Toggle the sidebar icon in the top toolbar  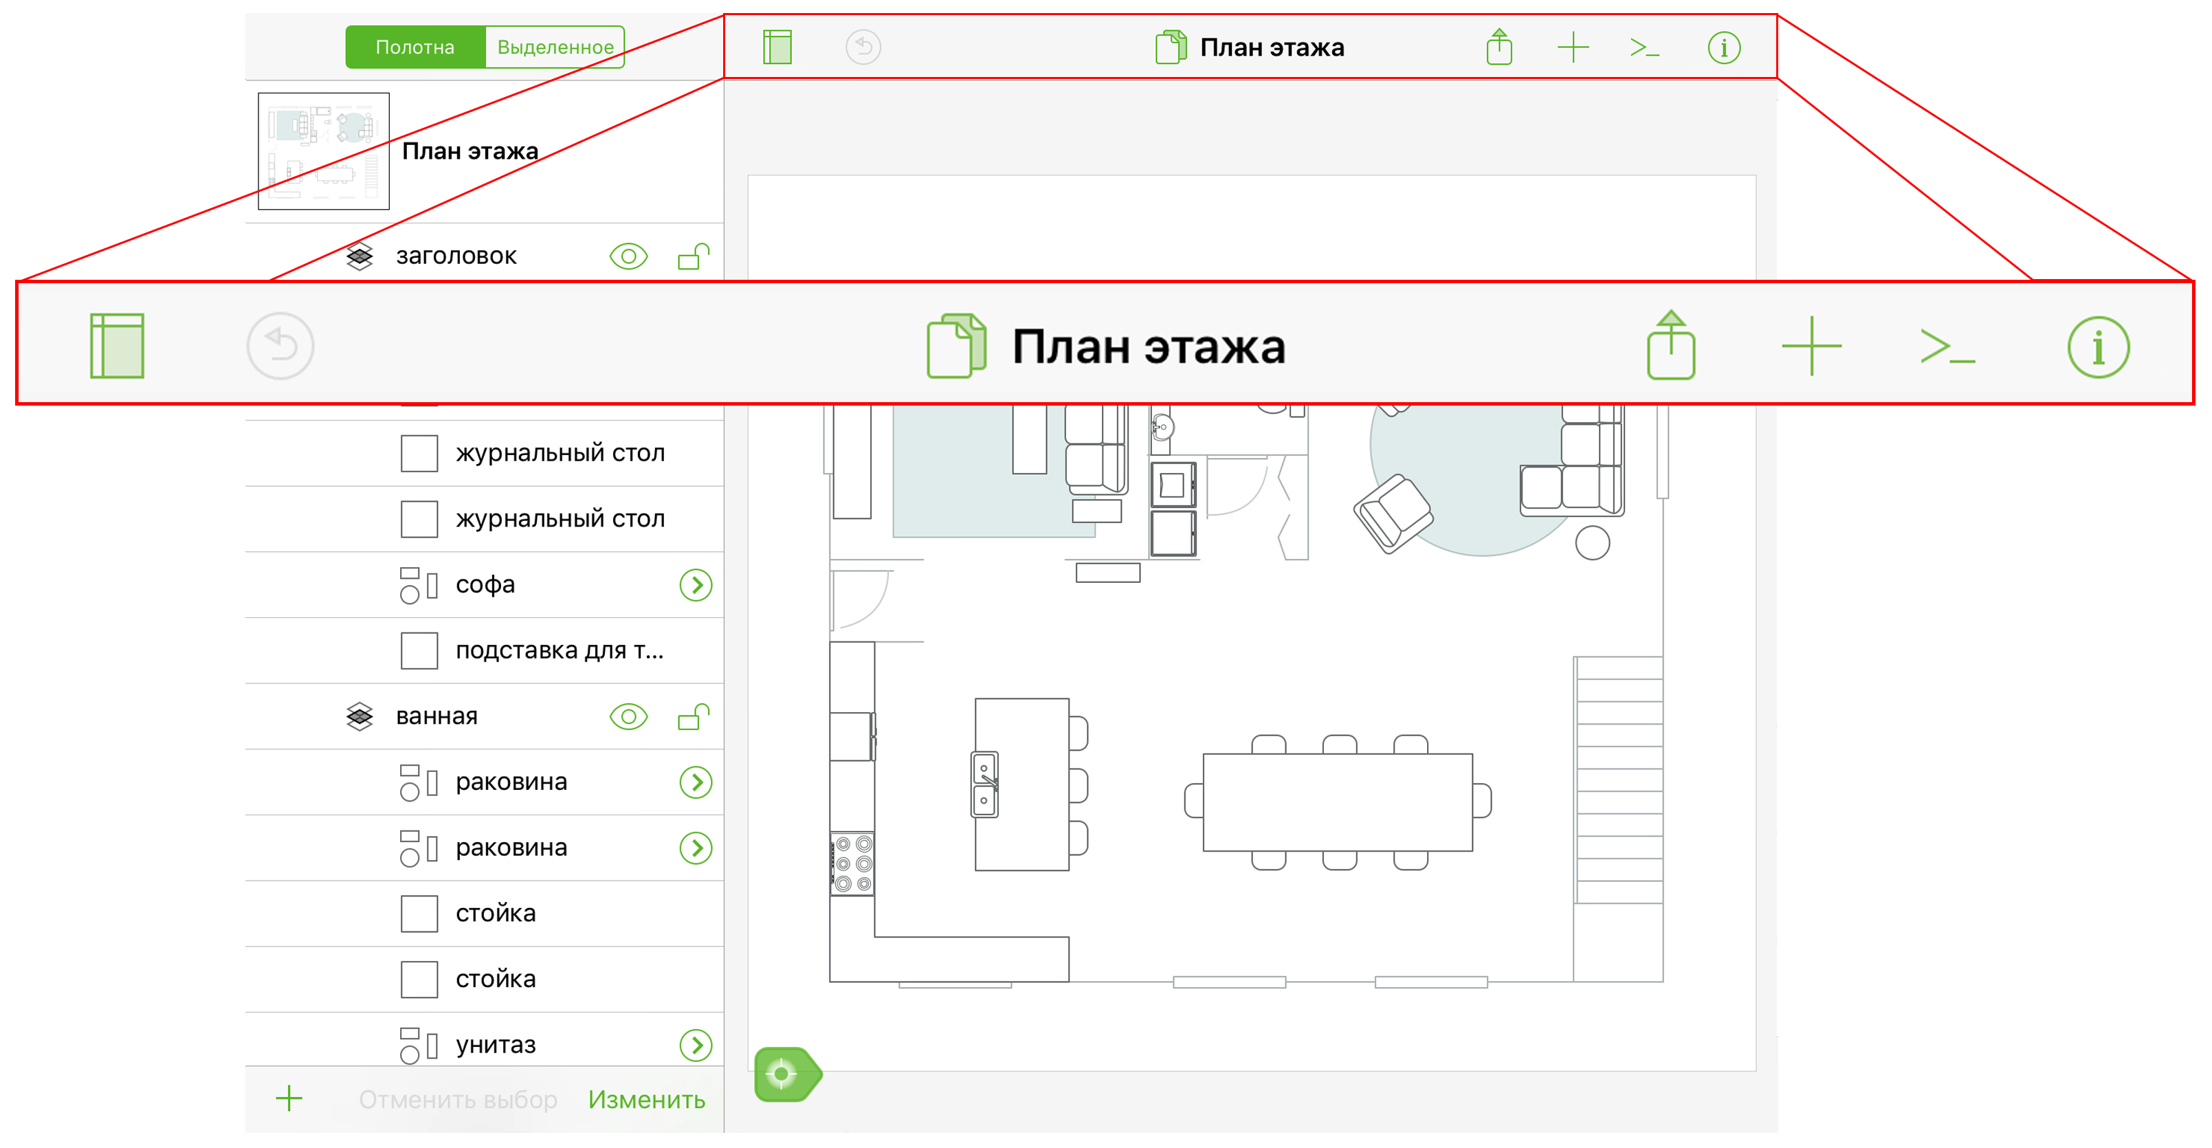tap(777, 47)
